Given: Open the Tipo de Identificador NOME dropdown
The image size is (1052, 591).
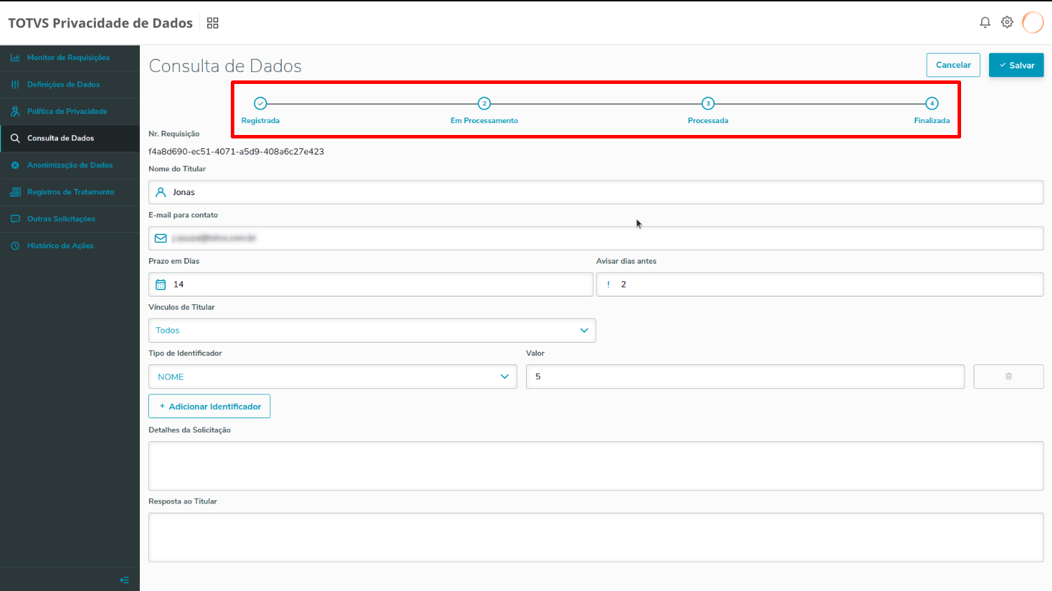Looking at the screenshot, I should tap(333, 376).
